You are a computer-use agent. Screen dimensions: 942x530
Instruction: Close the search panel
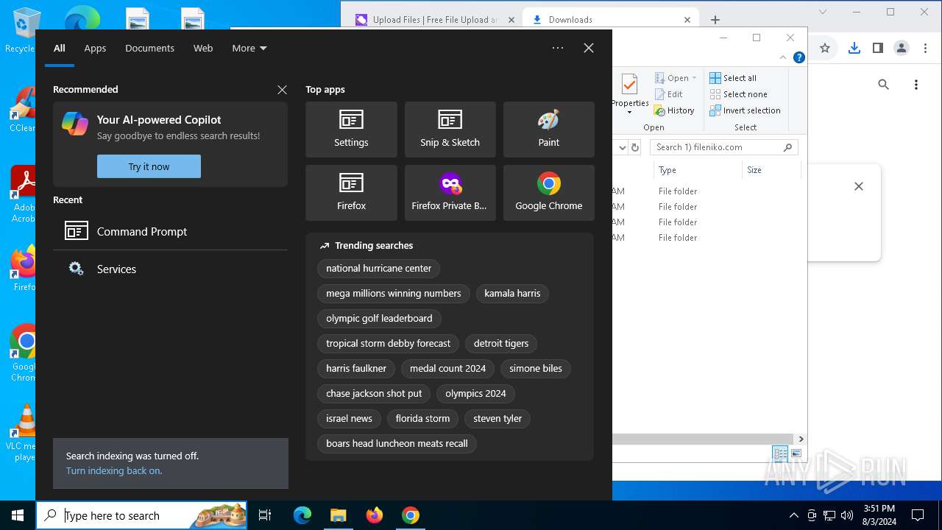[588, 48]
